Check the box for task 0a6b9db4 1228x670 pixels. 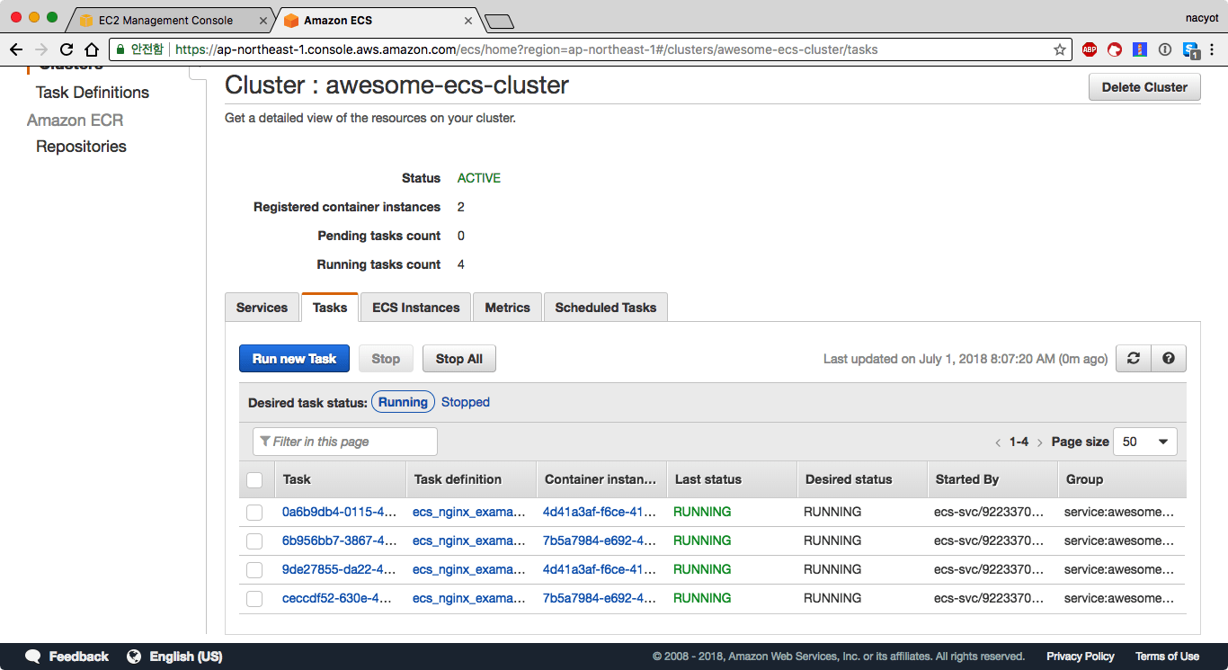(254, 513)
